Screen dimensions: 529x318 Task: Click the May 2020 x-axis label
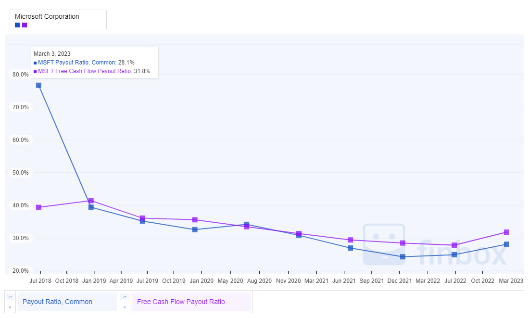230,281
